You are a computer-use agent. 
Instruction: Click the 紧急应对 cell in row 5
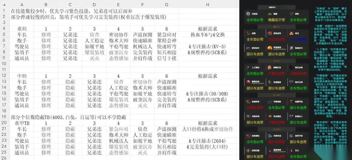pos(167,34)
